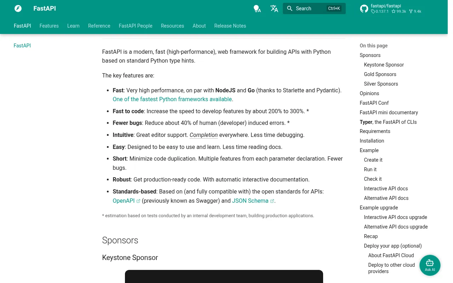Go to Deploy to other cloud providers section

click(x=391, y=268)
